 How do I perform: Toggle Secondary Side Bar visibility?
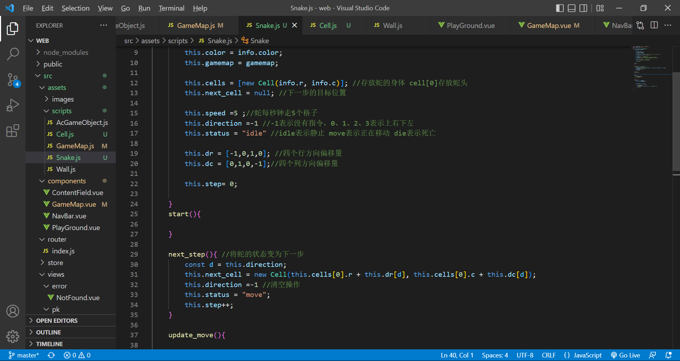click(583, 8)
